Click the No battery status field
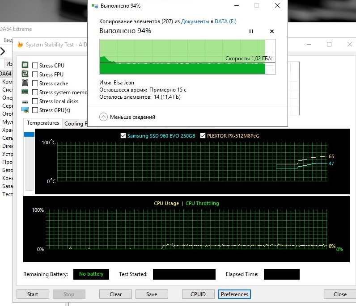356x306 pixels. [x=91, y=274]
